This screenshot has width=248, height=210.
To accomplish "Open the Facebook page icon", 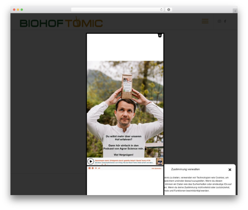I will coord(225,21).
